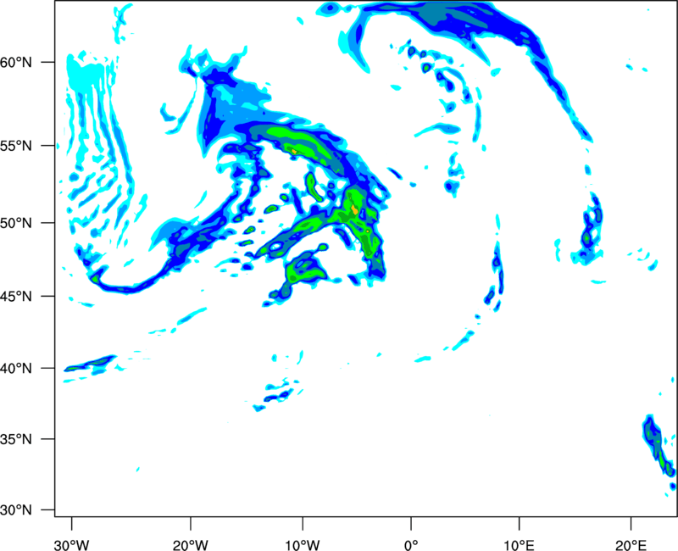Click the 10°W longitude label

pyautogui.click(x=303, y=545)
